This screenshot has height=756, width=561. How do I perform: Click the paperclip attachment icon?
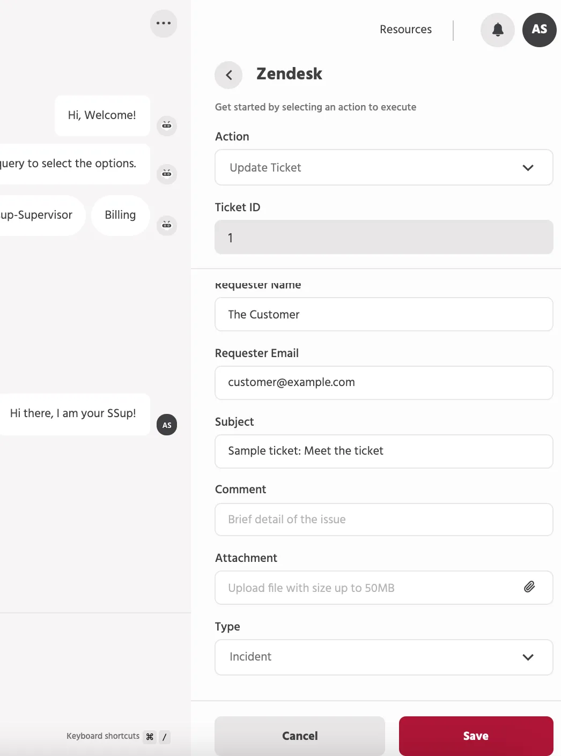pos(529,587)
